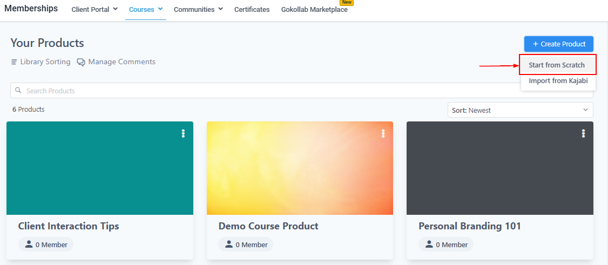
Task: Open Personal Branding 101 three-dot menu
Action: (x=583, y=133)
